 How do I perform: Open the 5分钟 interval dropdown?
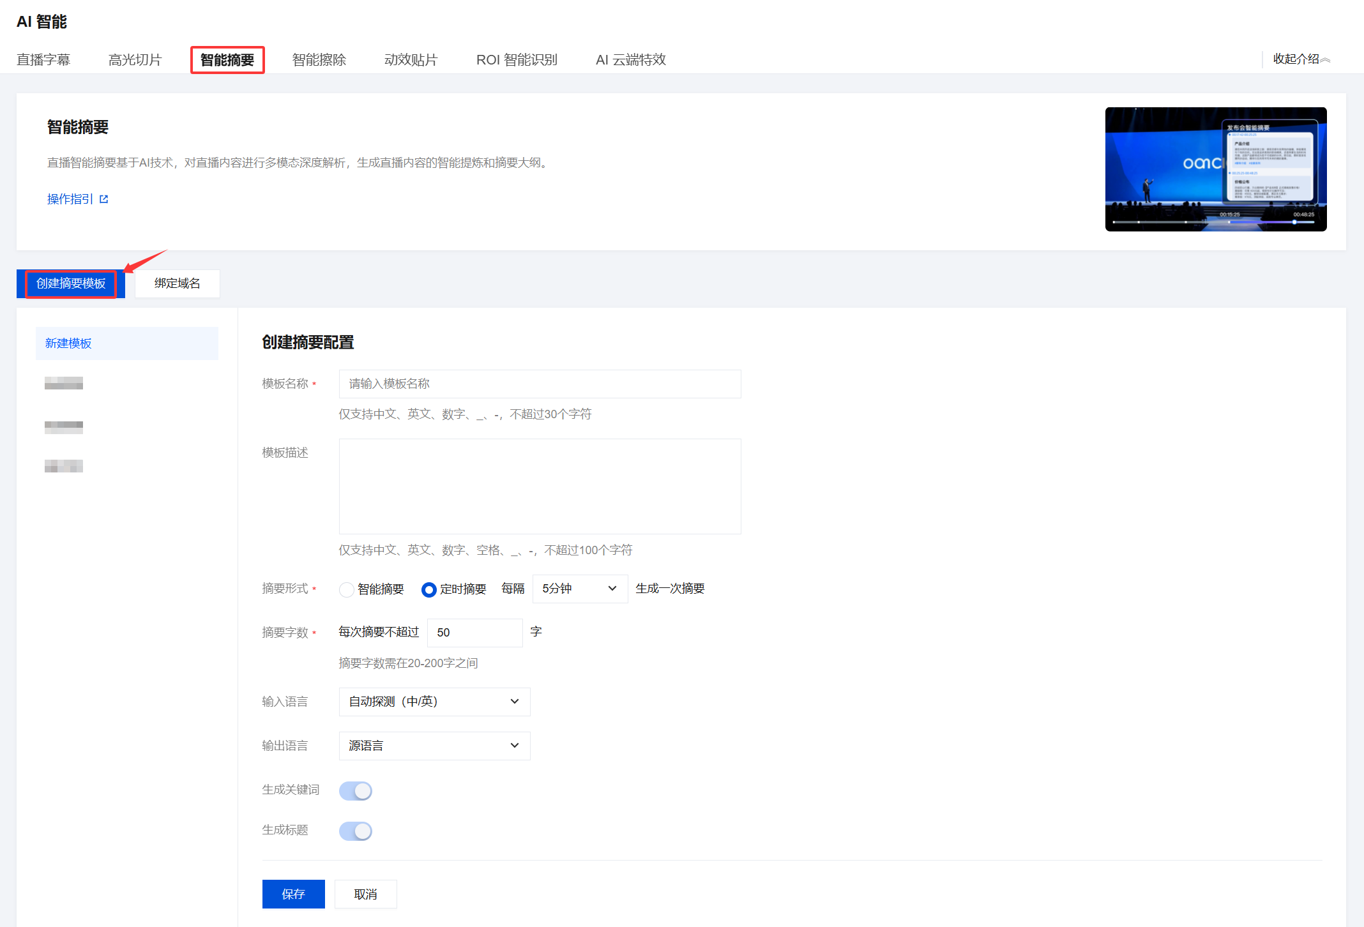(579, 589)
